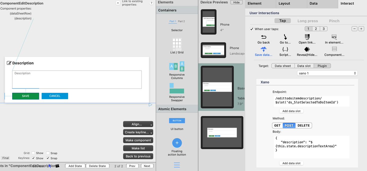
Task: Choose the Responsive Columns element icon
Action: click(177, 66)
